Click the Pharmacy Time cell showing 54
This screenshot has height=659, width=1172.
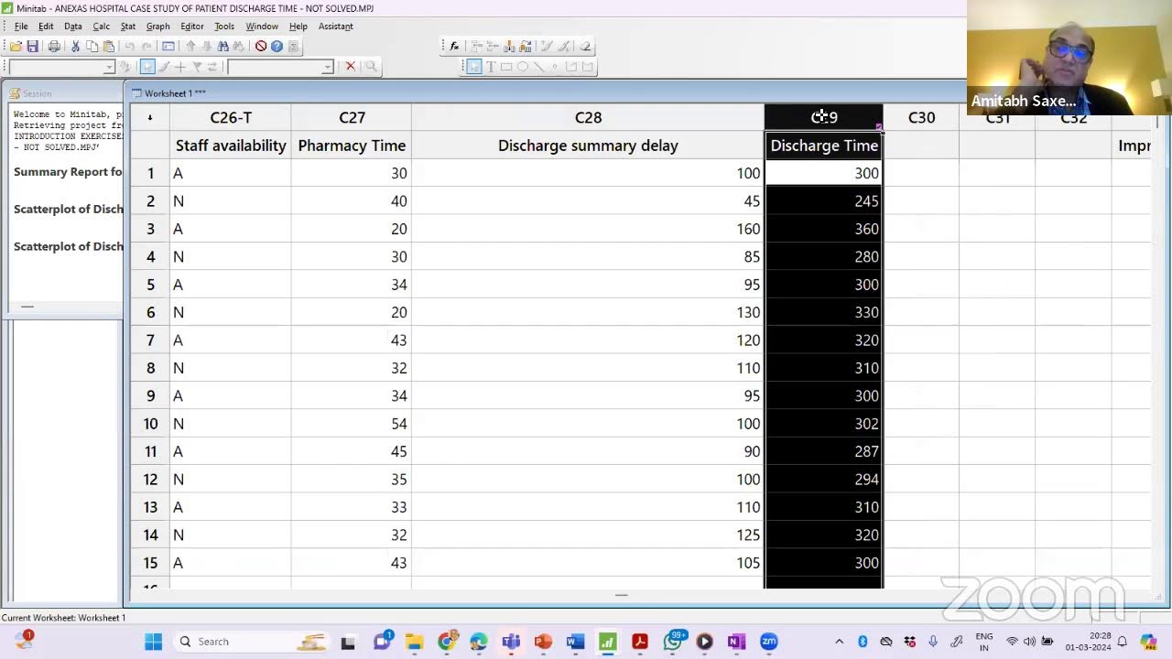click(x=352, y=424)
